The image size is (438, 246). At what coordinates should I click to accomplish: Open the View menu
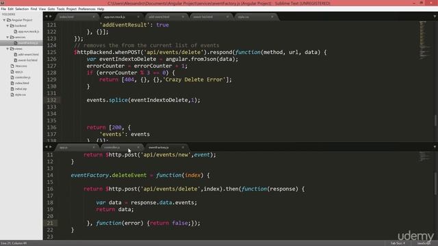pos(42,9)
